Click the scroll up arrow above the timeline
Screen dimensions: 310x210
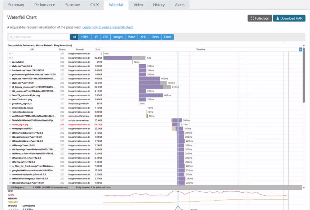304,45
